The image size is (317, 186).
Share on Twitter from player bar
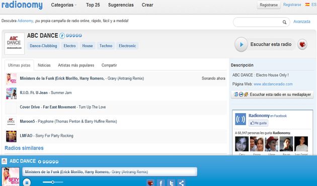tap(171, 183)
